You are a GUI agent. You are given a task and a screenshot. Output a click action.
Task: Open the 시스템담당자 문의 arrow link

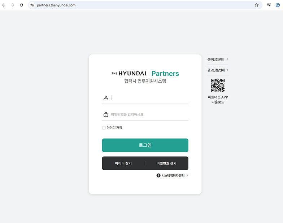187,176
